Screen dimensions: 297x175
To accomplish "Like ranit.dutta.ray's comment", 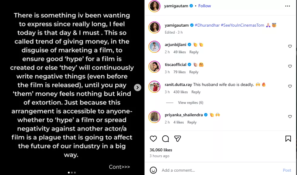I will 290,86.
